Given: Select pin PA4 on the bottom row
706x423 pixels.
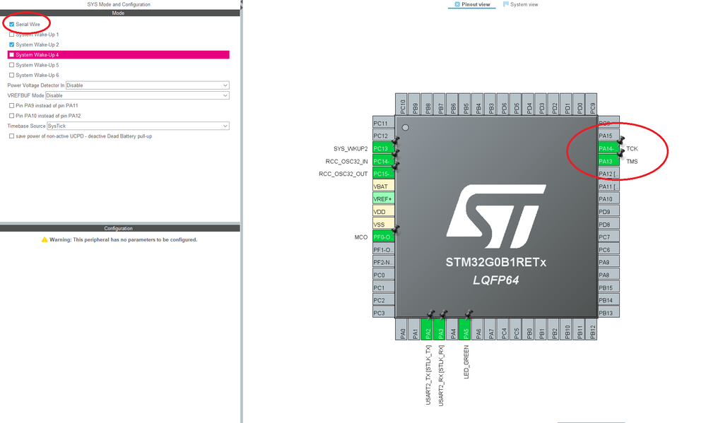Looking at the screenshot, I should pyautogui.click(x=452, y=329).
